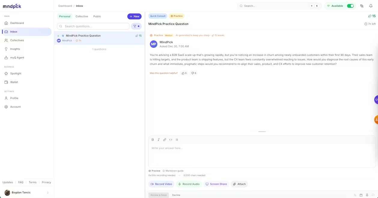
Task: Open the notifications bell
Action: 371,6
